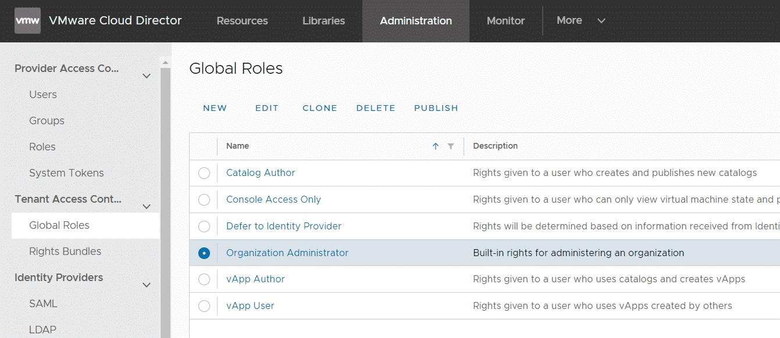Select the Defer to Identity Provider radio button
The width and height of the screenshot is (780, 338).
click(x=204, y=226)
